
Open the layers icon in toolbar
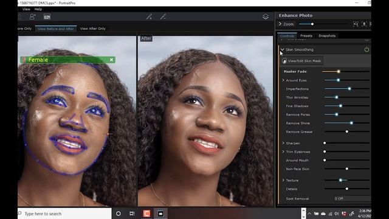266,16
